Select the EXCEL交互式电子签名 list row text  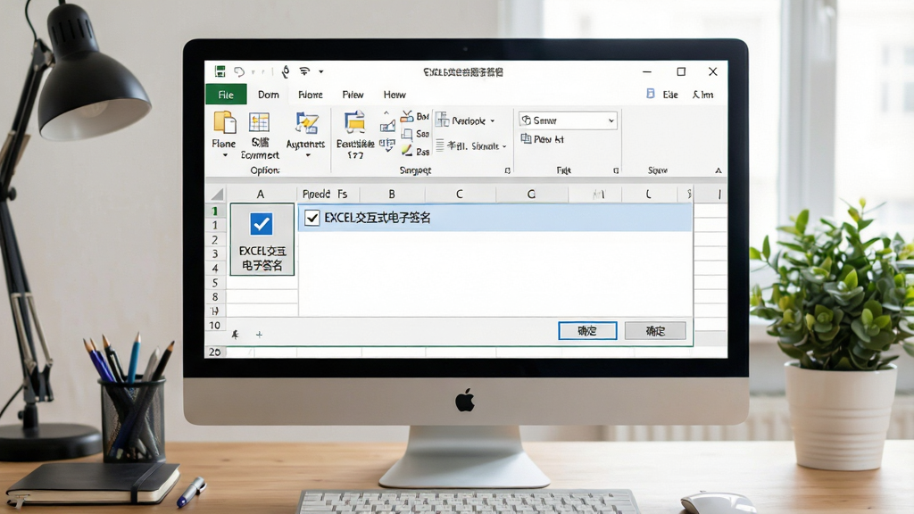point(378,218)
